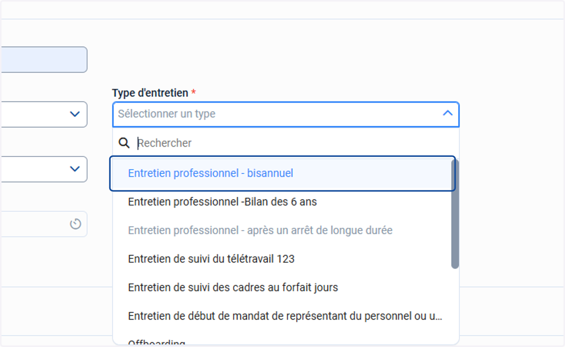Click the light blue input field at top left
This screenshot has height=347, width=565.
point(43,59)
